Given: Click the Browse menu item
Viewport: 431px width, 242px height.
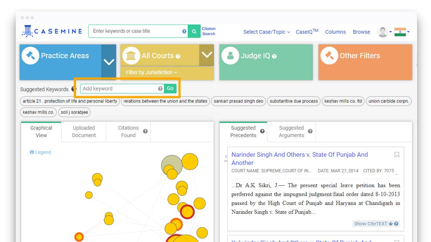Looking at the screenshot, I should click(x=361, y=32).
